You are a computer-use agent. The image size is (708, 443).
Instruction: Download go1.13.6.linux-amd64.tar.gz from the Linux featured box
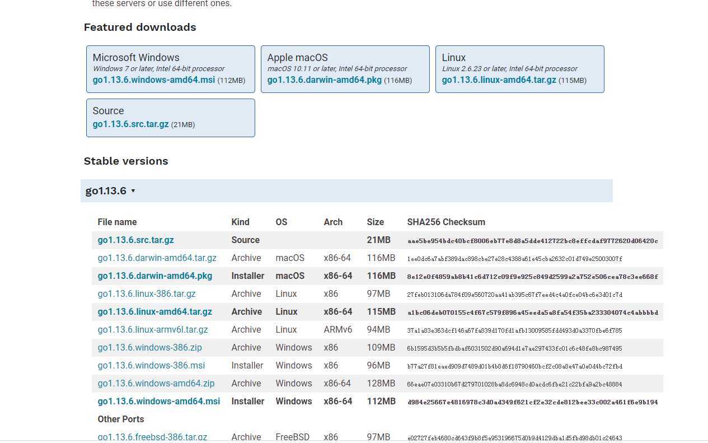click(x=499, y=80)
